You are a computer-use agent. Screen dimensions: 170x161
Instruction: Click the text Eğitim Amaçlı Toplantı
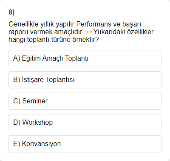[55, 59]
